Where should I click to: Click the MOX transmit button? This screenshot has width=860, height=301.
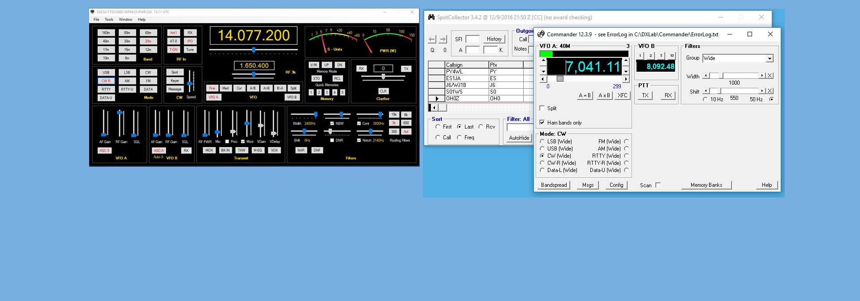click(209, 150)
